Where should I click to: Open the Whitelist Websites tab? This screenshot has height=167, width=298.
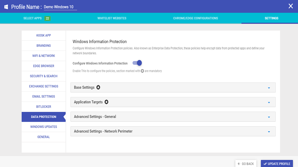(x=112, y=18)
